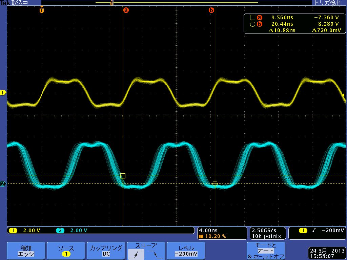Image resolution: width=347 pixels, height=260 pixels.
Task: Click the channel 1 badge on ソース button
Action: point(66,254)
